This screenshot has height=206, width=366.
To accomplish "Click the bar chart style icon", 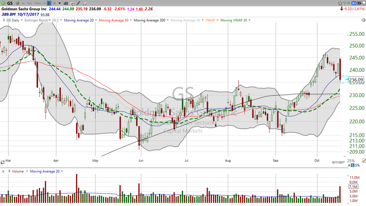I will pyautogui.click(x=66, y=3).
